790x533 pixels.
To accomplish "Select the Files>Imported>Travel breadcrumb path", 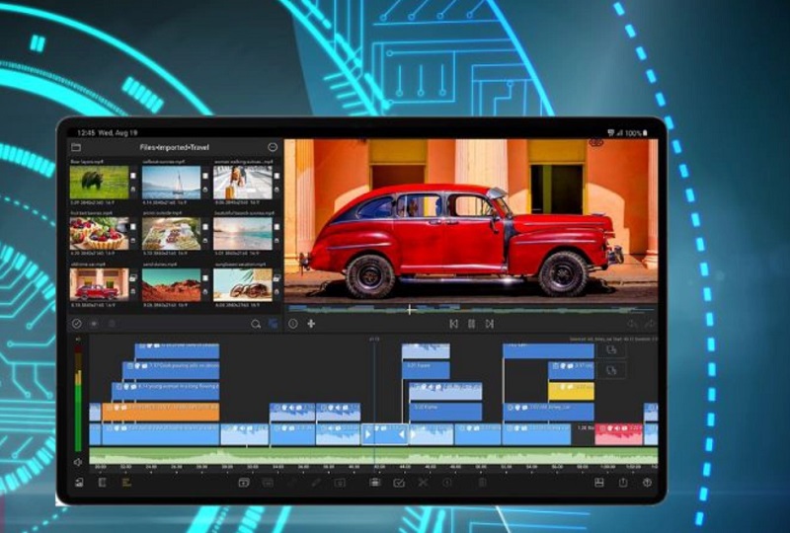I will tap(174, 147).
